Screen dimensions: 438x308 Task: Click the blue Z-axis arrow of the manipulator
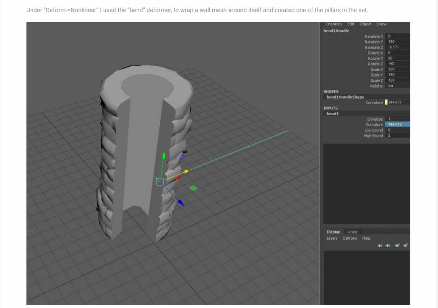click(181, 203)
